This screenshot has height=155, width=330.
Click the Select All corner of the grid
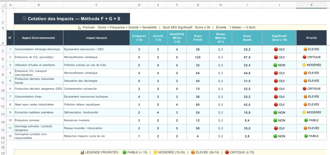[3, 5]
